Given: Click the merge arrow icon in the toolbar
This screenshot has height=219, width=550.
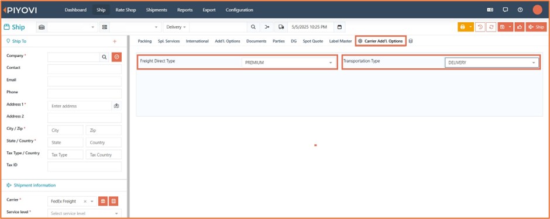Looking at the screenshot, I should click(267, 27).
